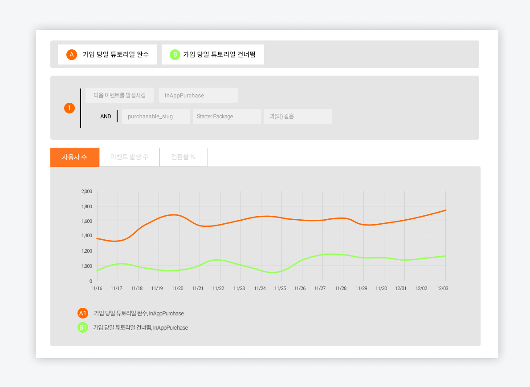Click the orange A segment badge
Image resolution: width=530 pixels, height=387 pixels.
click(x=72, y=54)
